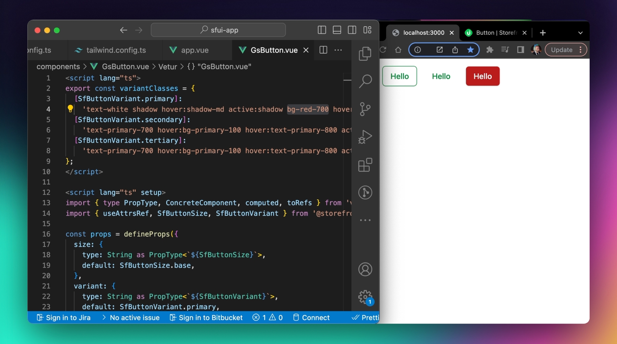Open the Run and Debug view
This screenshot has width=617, height=344.
click(365, 137)
